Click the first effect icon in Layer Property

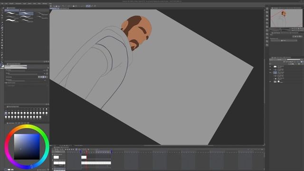(x=294, y=37)
